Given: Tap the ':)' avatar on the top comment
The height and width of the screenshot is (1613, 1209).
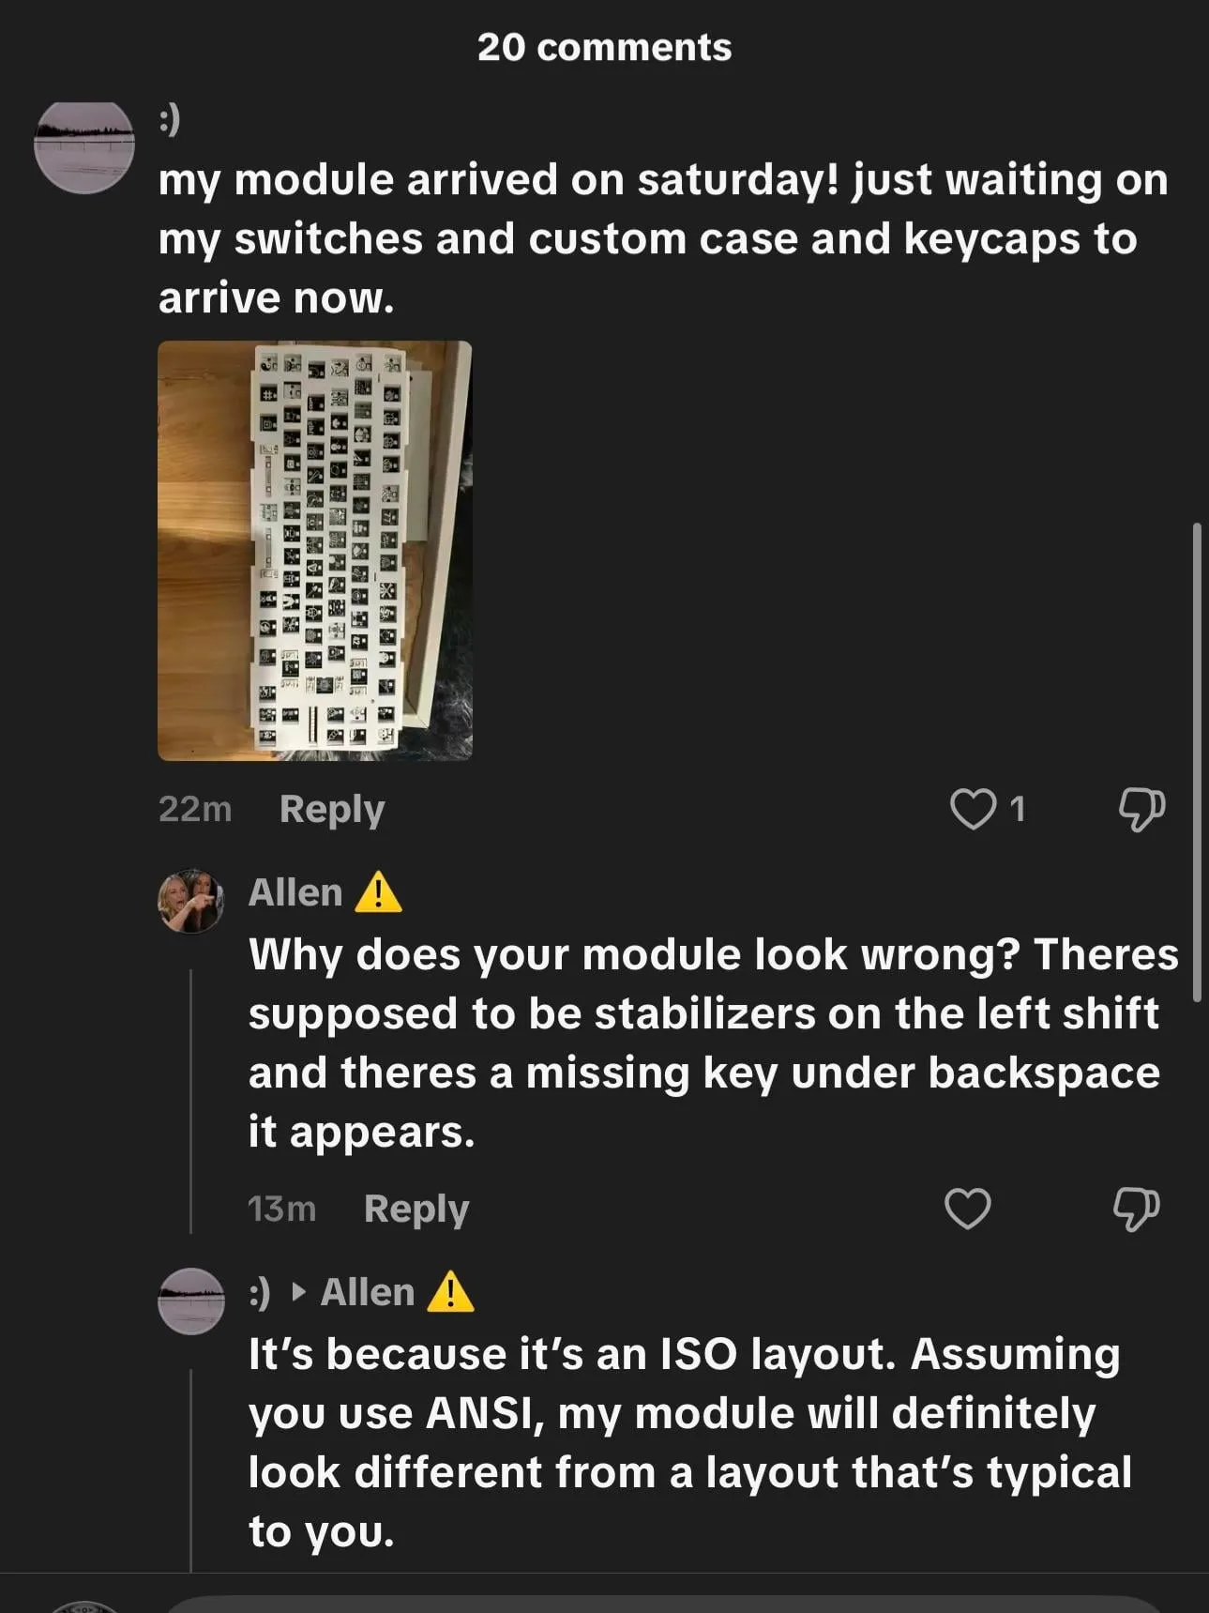Looking at the screenshot, I should coord(84,146).
